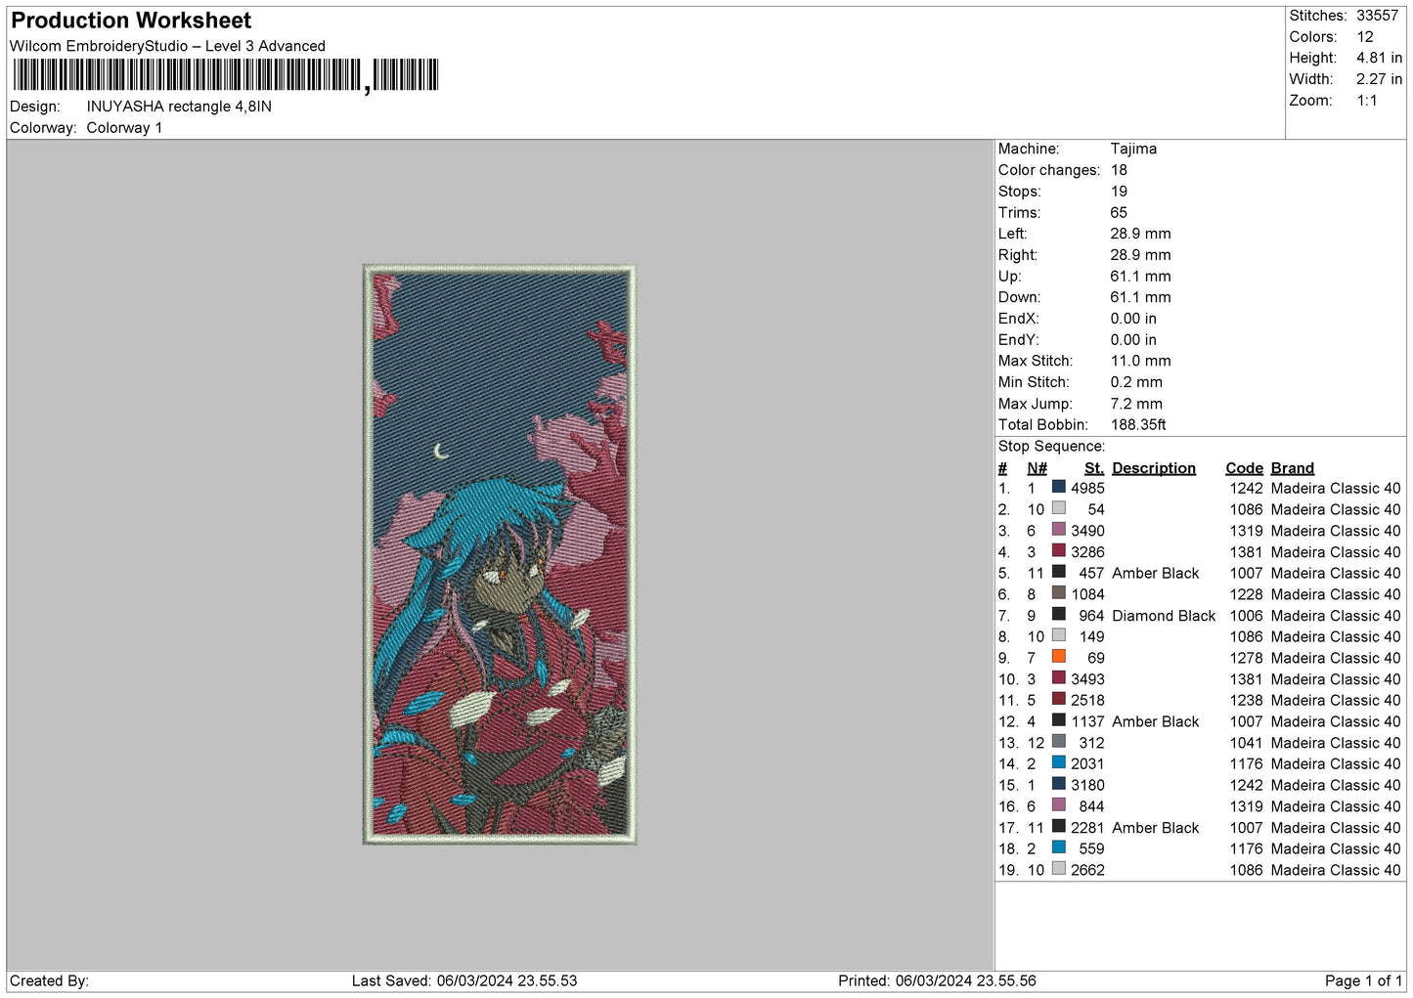
Task: Click the mauve swatch in stop row 3
Action: point(1058,529)
